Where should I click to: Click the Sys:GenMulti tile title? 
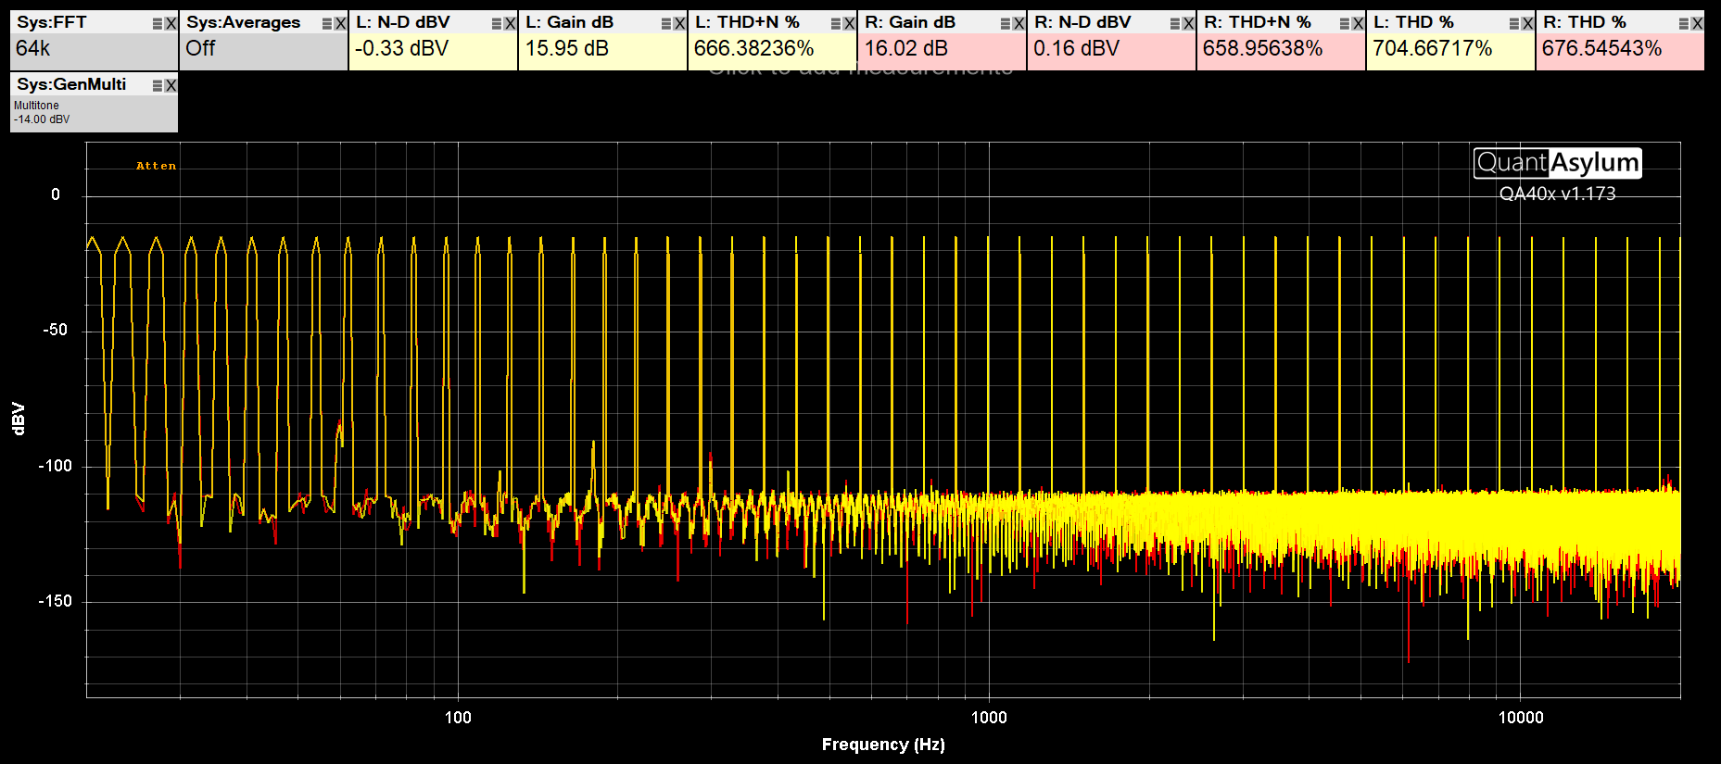click(x=71, y=84)
